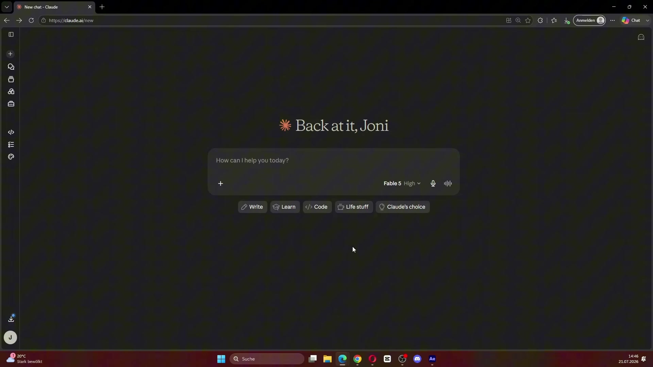The height and width of the screenshot is (367, 653).
Task: Expand the chevron next to Copilot Chat
Action: pyautogui.click(x=647, y=20)
